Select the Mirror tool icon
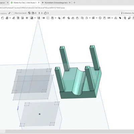 pyautogui.click(x=39, y=18)
